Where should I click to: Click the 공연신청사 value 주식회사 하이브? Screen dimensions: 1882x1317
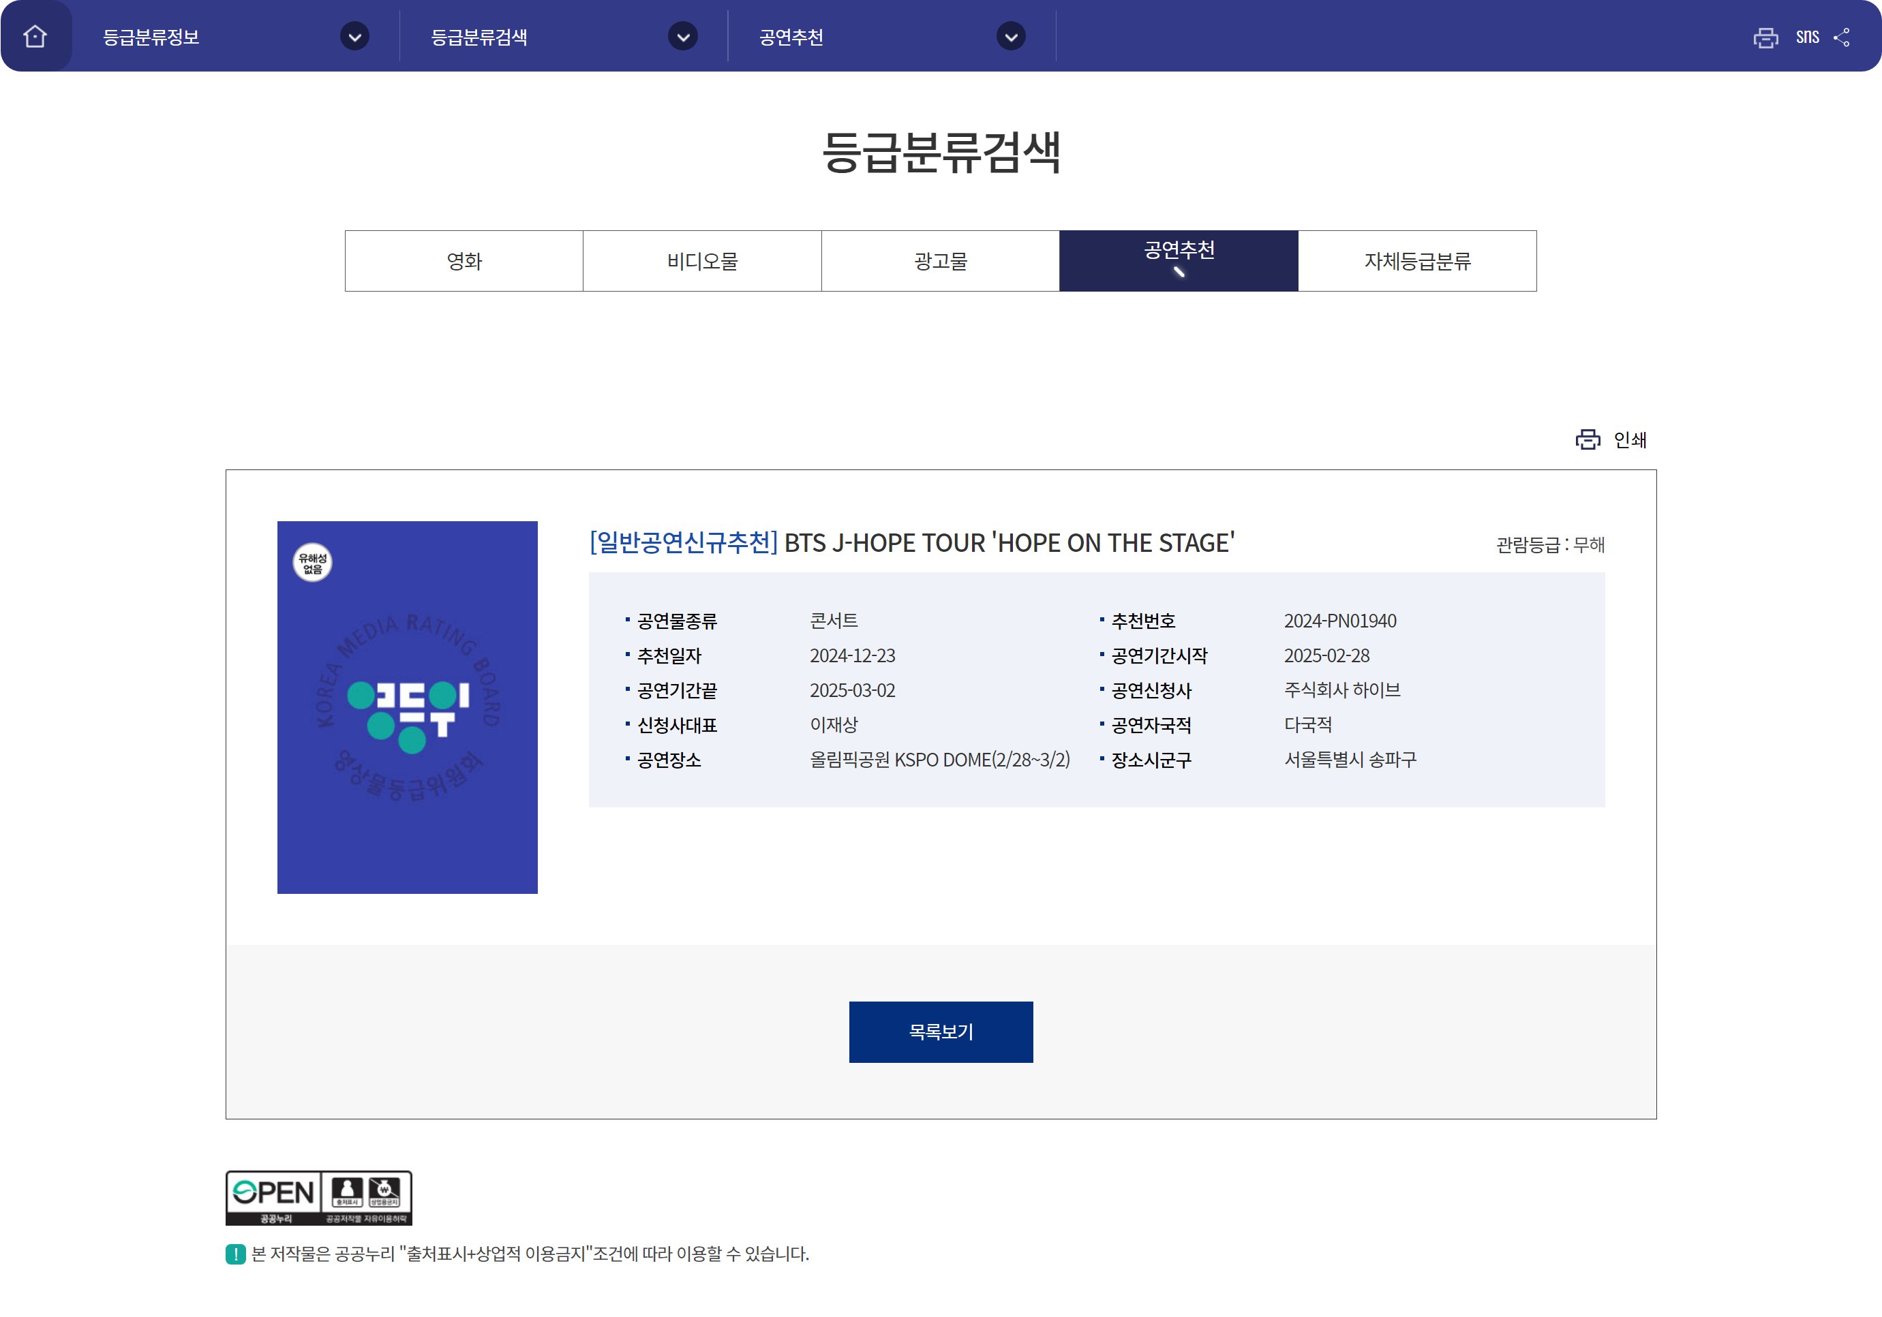pyautogui.click(x=1342, y=690)
